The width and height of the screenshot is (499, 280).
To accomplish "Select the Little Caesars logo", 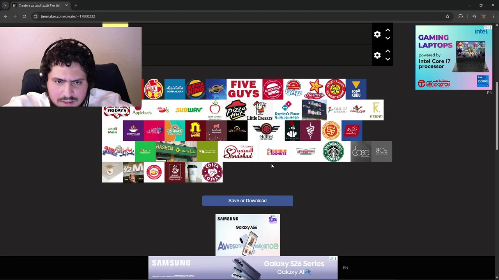I will coord(260,110).
